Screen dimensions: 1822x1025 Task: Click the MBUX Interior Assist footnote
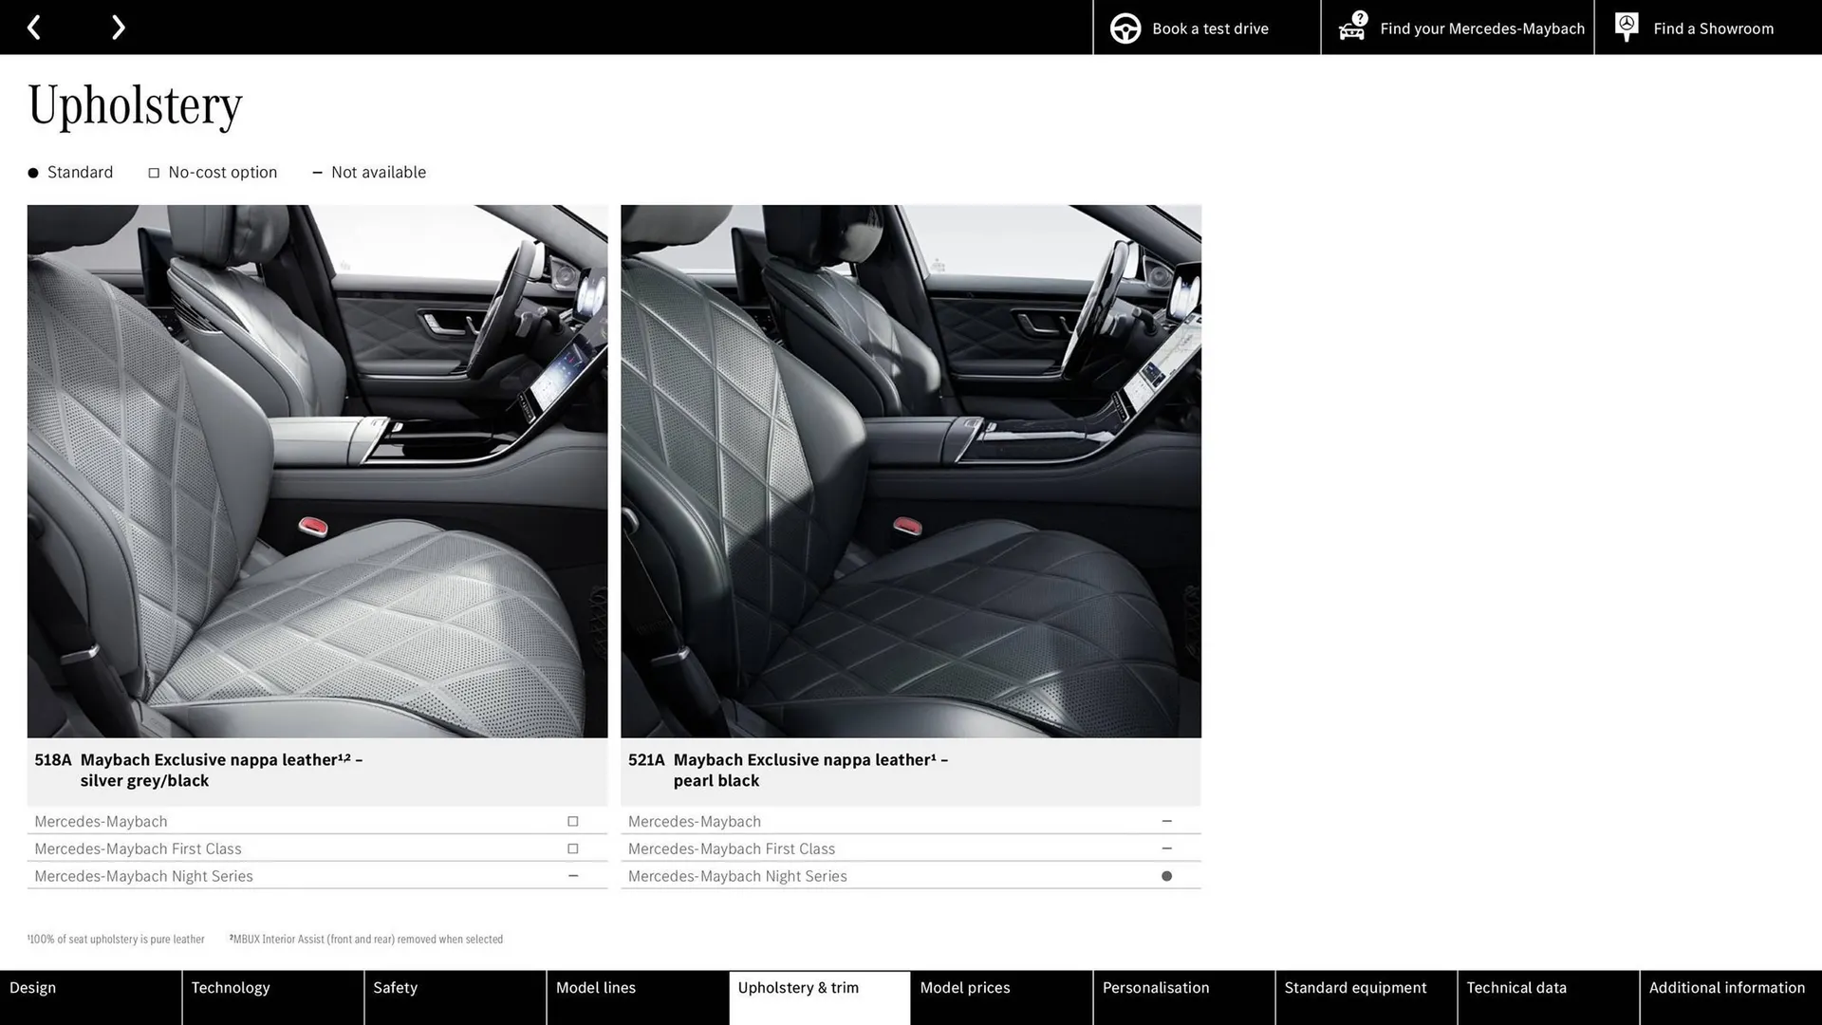tap(366, 940)
